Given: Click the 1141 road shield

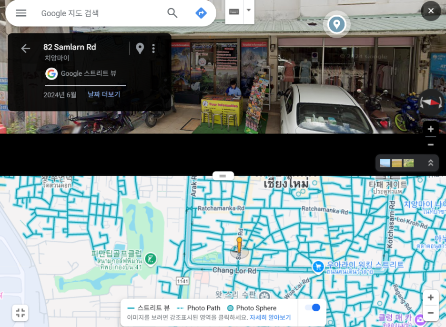Looking at the screenshot, I should pos(182,281).
